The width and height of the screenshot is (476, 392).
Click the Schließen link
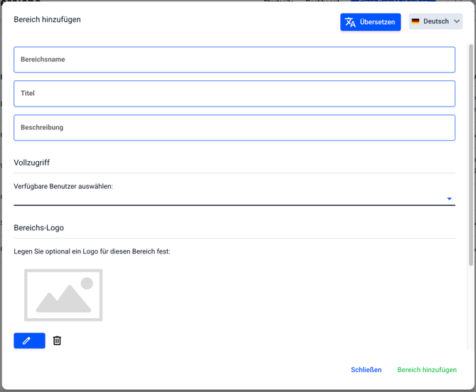[x=366, y=370]
